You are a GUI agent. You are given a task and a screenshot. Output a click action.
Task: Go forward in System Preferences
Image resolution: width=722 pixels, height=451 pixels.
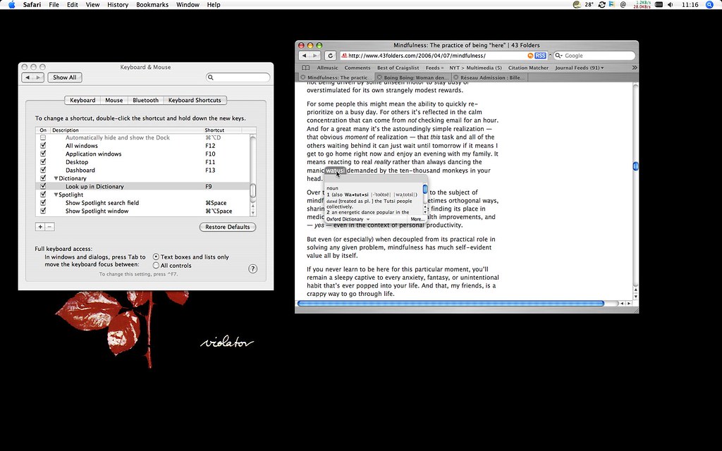click(39, 78)
